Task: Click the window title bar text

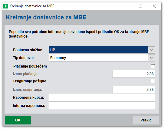Action: pyautogui.click(x=32, y=6)
